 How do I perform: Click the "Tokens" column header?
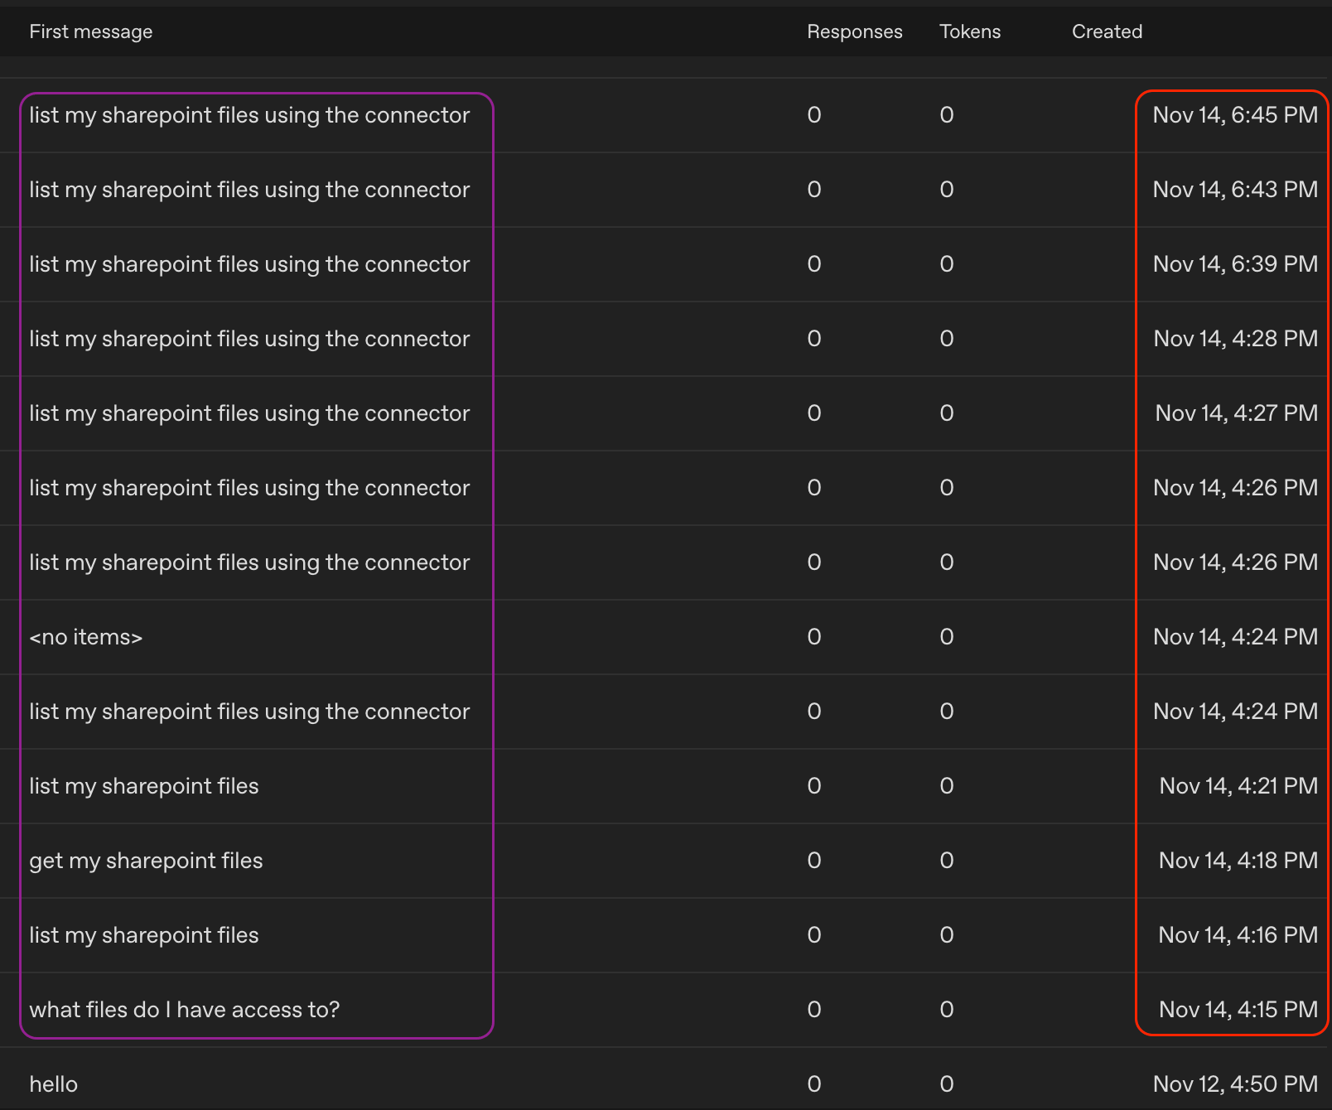pyautogui.click(x=970, y=31)
